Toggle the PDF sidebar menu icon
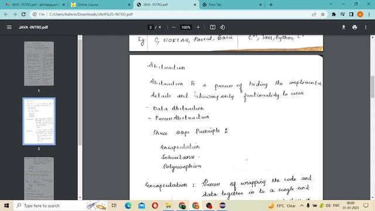This screenshot has height=211, width=375. point(9,28)
